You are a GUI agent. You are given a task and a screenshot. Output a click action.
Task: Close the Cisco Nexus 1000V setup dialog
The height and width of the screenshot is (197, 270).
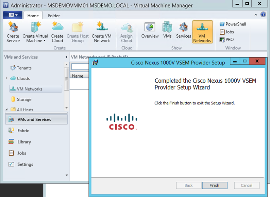(x=257, y=61)
